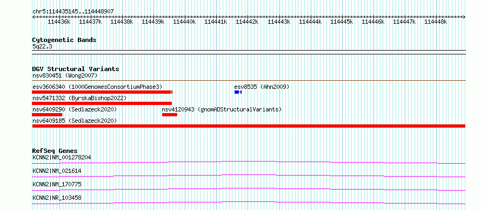Image resolution: width=481 pixels, height=210 pixels.
Task: Open nsv5471332 (ByrskaBishop2022) label
Action: tap(79, 98)
